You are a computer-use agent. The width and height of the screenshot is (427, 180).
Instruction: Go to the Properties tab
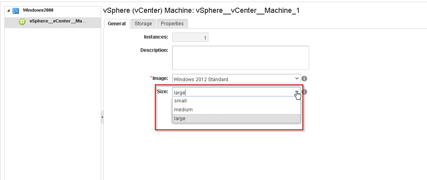point(172,24)
